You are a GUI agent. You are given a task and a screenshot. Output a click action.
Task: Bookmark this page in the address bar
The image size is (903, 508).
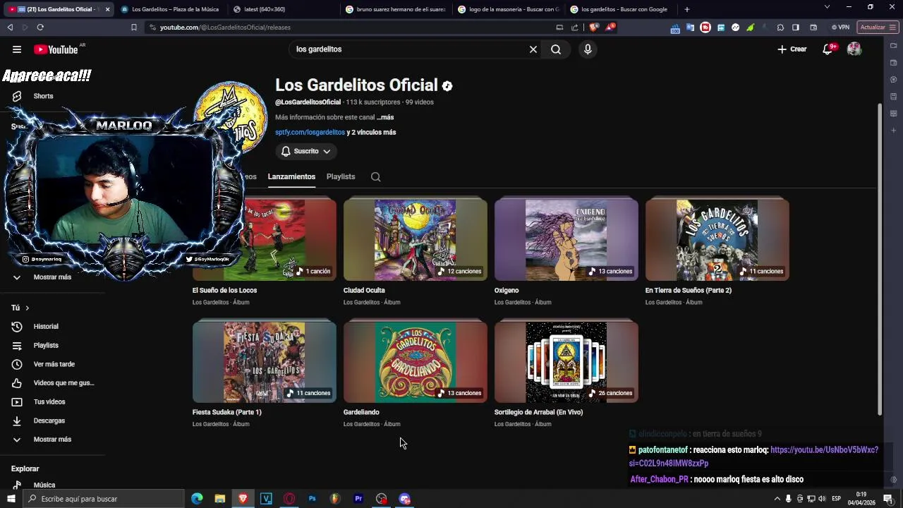pos(134,28)
